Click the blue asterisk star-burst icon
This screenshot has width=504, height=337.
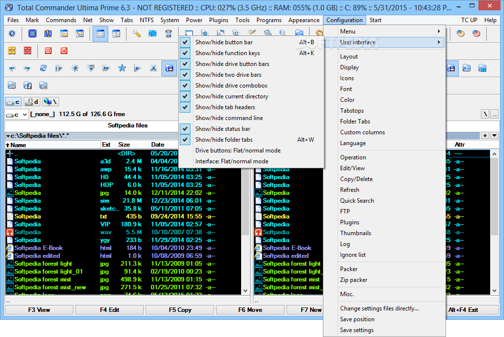pos(75,68)
